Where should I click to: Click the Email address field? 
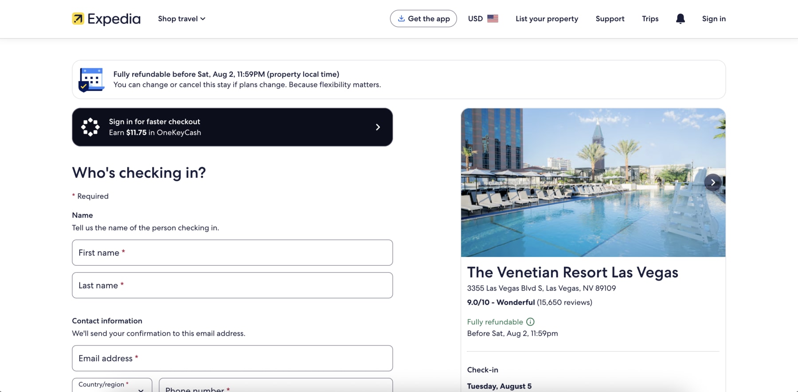tap(232, 358)
